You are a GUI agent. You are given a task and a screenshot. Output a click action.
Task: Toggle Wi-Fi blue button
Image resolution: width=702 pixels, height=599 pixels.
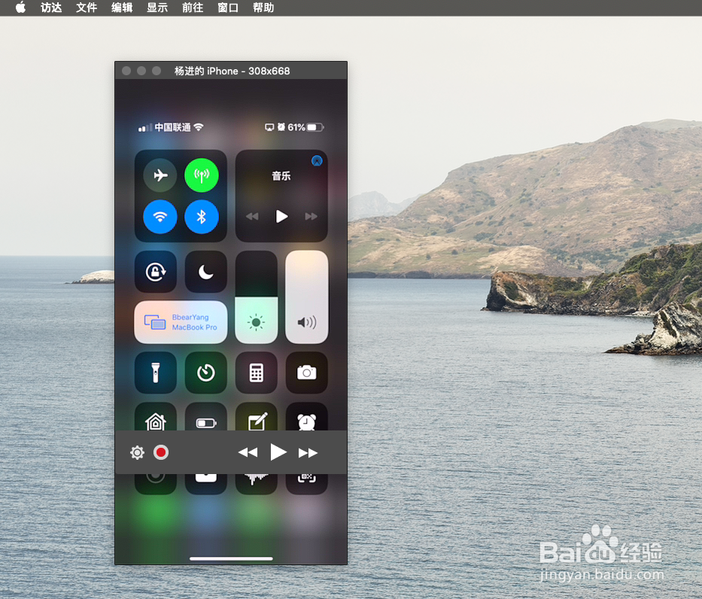click(160, 217)
